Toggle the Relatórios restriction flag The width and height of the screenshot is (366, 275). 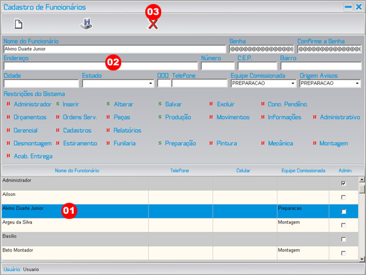point(109,130)
